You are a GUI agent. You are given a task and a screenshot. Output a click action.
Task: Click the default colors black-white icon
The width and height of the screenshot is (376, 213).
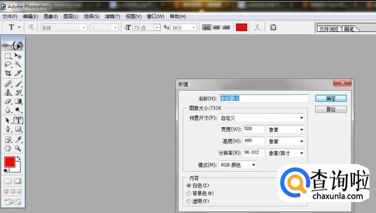pyautogui.click(x=6, y=171)
